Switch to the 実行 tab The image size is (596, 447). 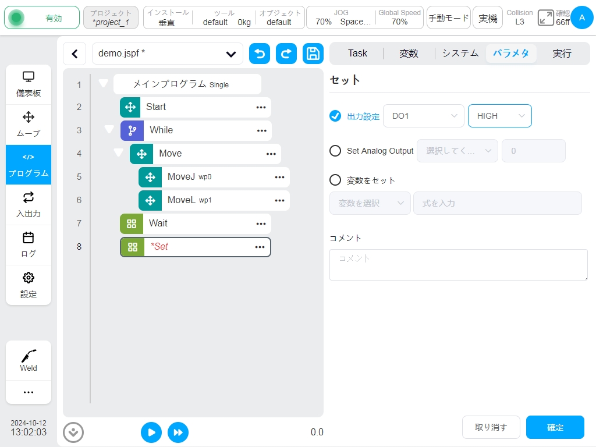(x=562, y=53)
